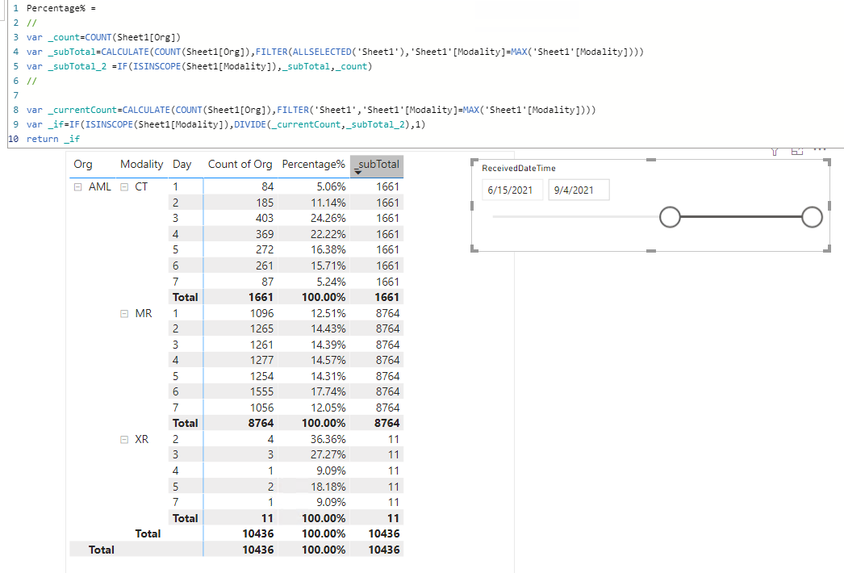
Task: Click the ReceivedDateTime slicer title
Action: tap(518, 168)
